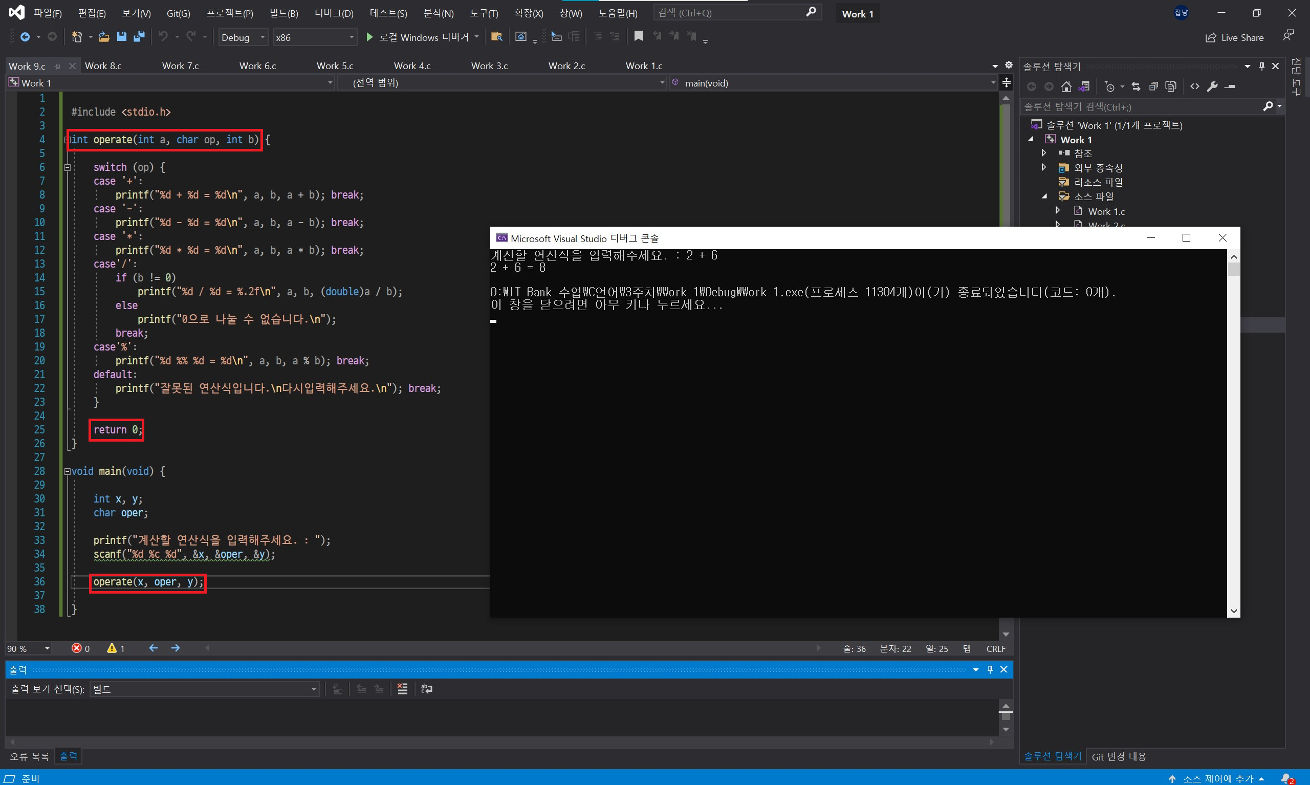Image resolution: width=1310 pixels, height=785 pixels.
Task: Toggle pin on Solution Explorer panel
Action: coord(1262,66)
